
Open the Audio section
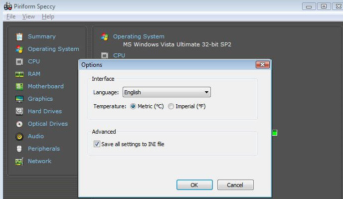coord(36,136)
